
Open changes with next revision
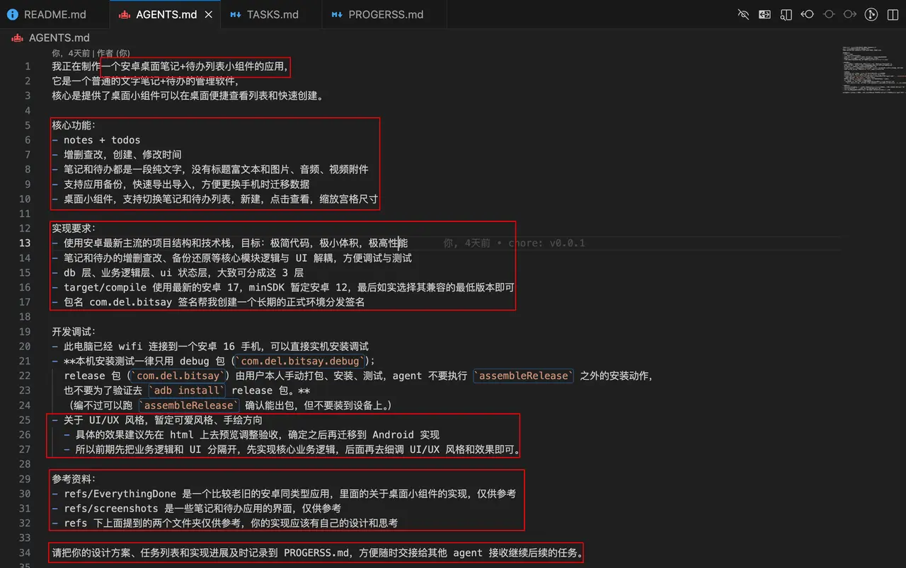pyautogui.click(x=850, y=14)
